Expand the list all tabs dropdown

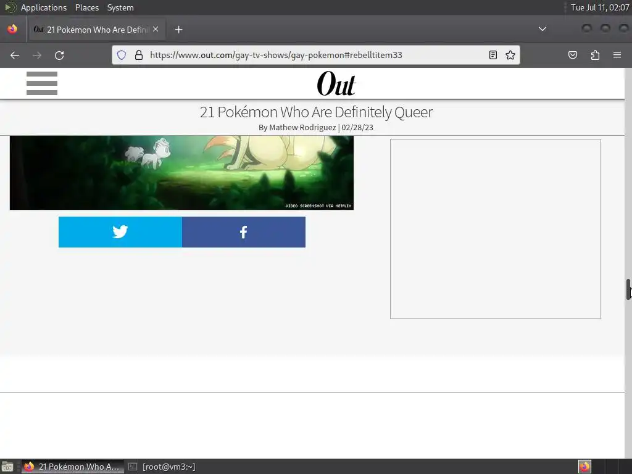tap(543, 29)
